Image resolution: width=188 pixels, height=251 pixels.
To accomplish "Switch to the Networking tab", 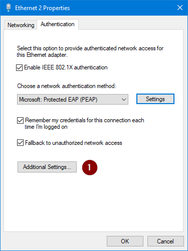I will pos(21,25).
